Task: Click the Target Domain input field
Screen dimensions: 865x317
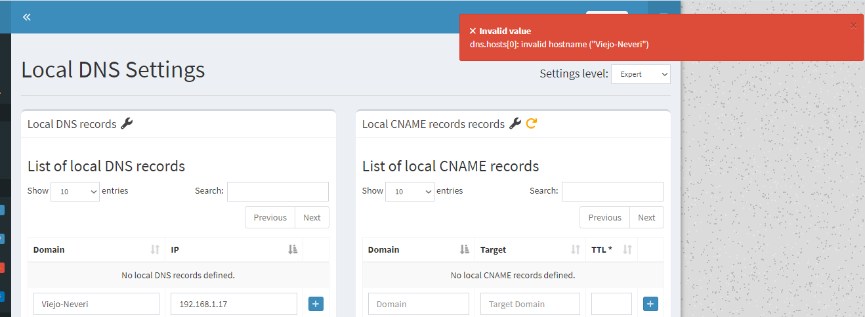Action: pos(530,304)
